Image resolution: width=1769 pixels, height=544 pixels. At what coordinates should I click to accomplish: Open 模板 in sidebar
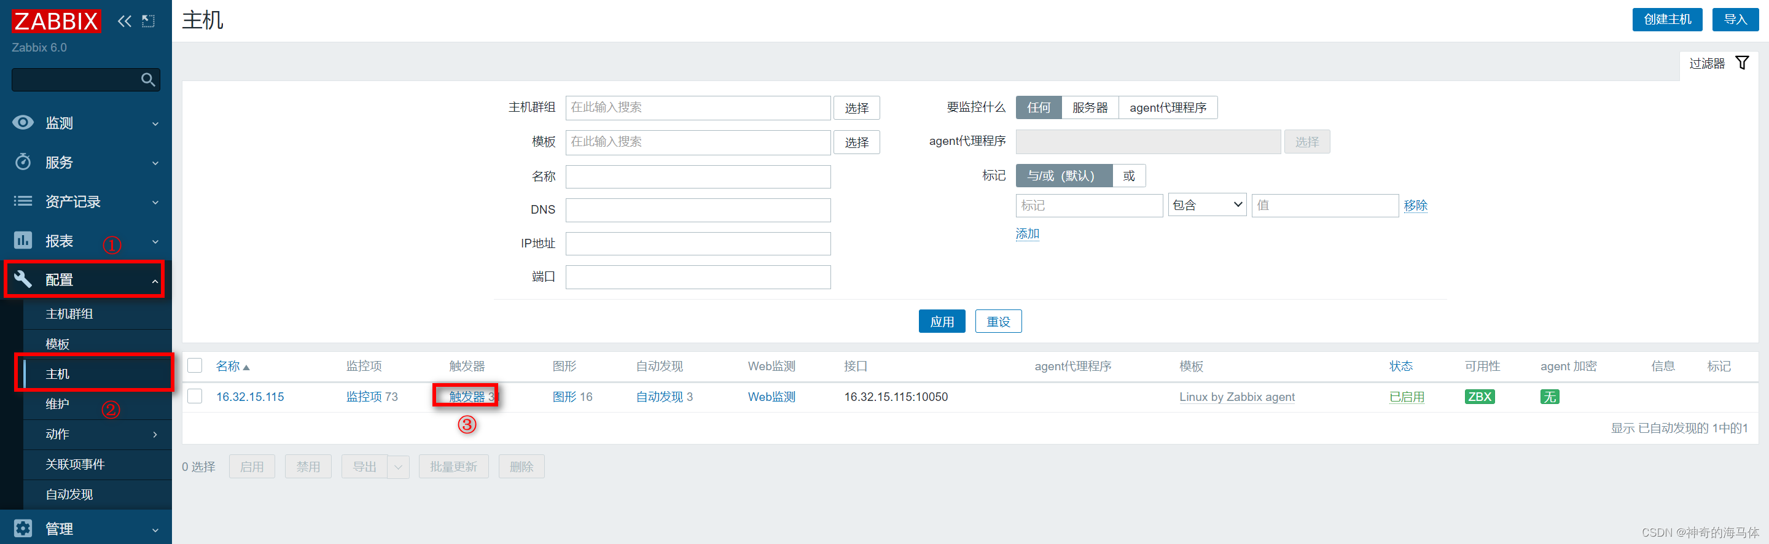coord(57,344)
